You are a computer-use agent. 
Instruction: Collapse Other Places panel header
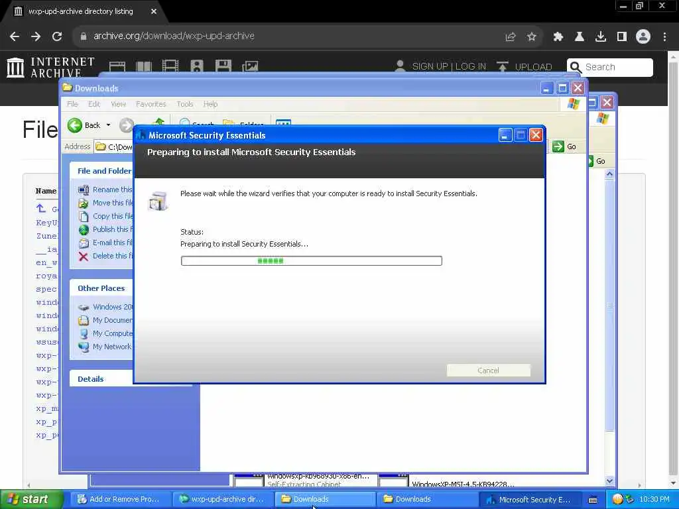[x=101, y=288]
